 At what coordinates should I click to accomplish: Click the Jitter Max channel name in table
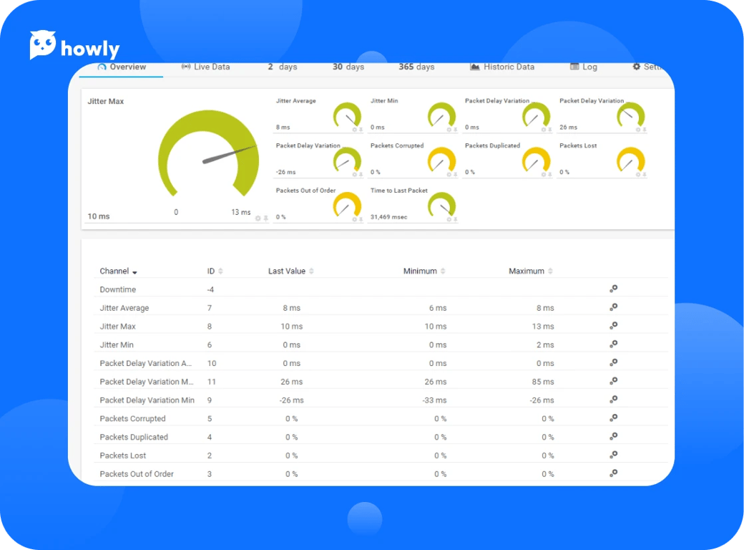coord(117,327)
